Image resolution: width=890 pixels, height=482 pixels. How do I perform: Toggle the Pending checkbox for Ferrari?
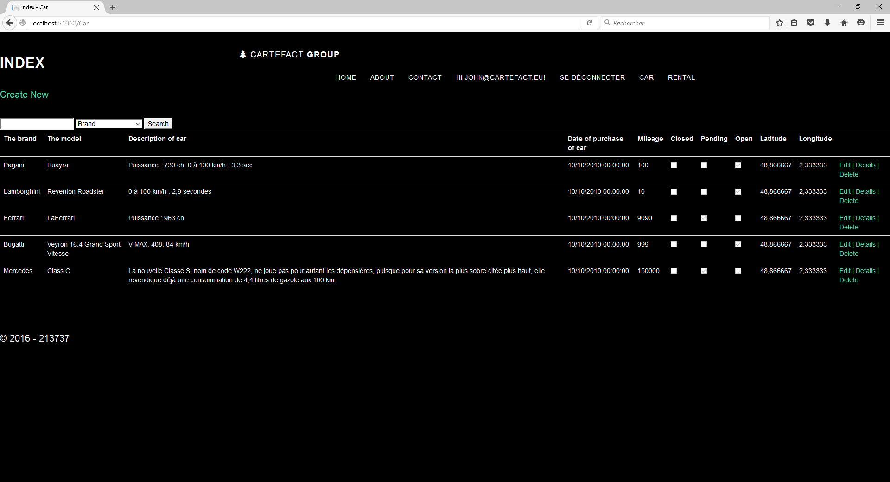704,218
